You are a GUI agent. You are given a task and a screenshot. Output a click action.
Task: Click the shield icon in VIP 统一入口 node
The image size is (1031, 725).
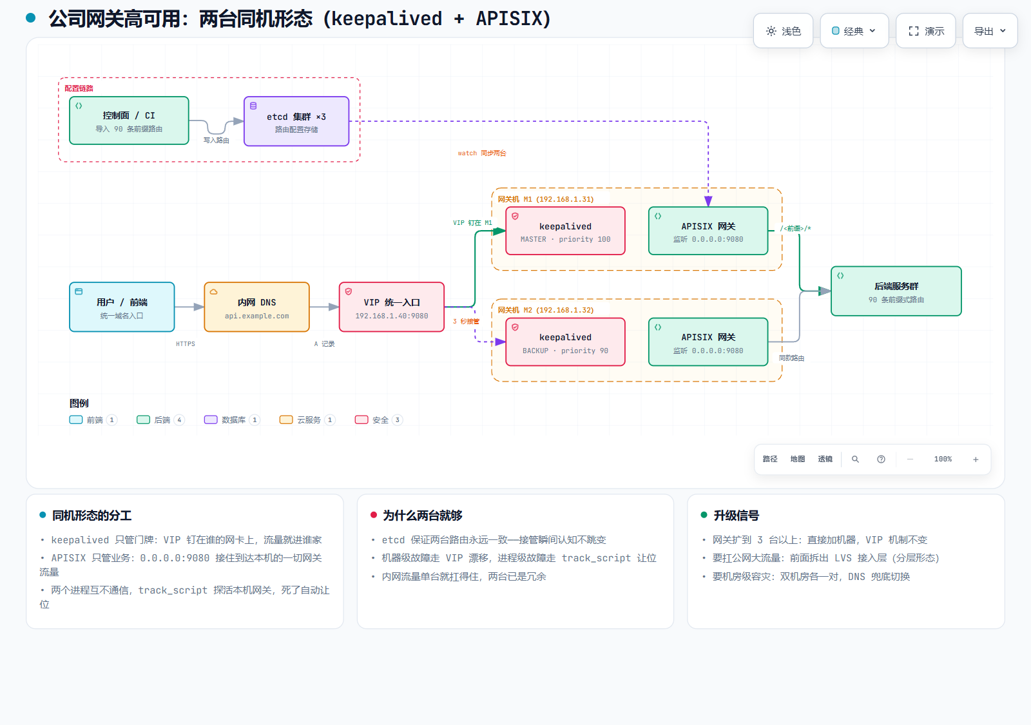349,291
